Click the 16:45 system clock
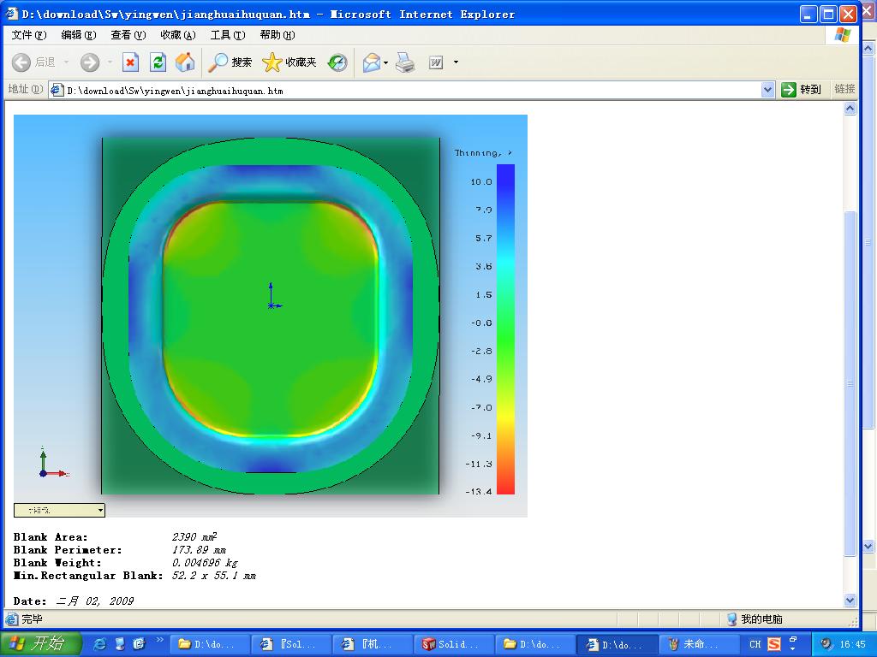877x657 pixels. tap(853, 645)
